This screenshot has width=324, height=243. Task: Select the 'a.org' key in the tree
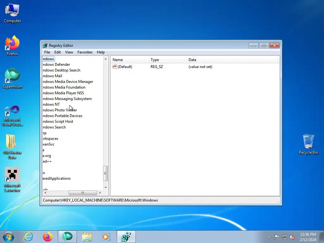click(x=47, y=156)
